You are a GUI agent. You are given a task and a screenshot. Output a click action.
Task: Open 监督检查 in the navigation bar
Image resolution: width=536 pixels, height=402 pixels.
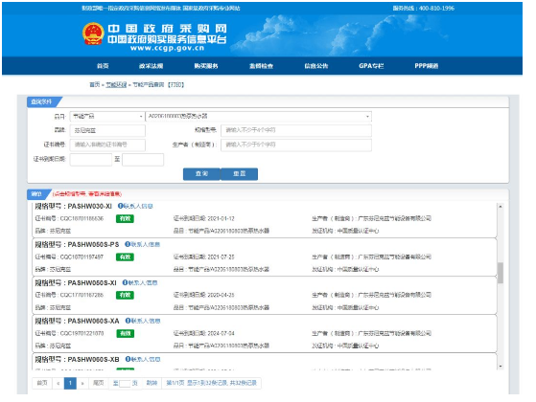[261, 66]
